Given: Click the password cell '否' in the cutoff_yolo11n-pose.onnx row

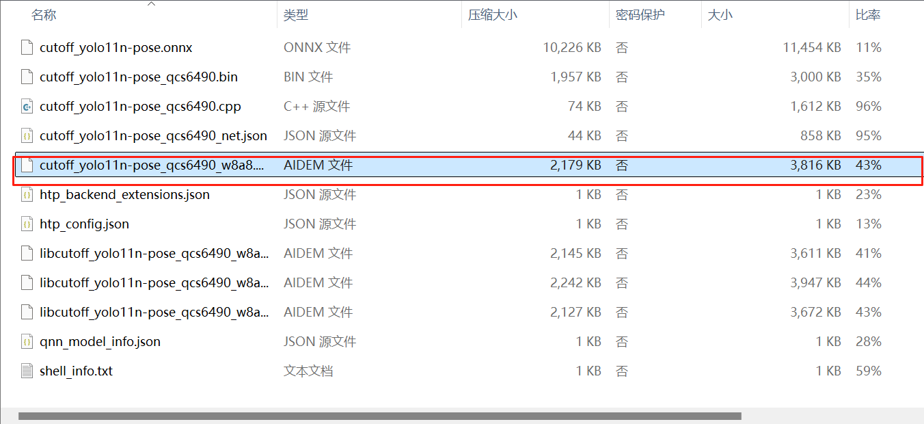Looking at the screenshot, I should pos(621,48).
